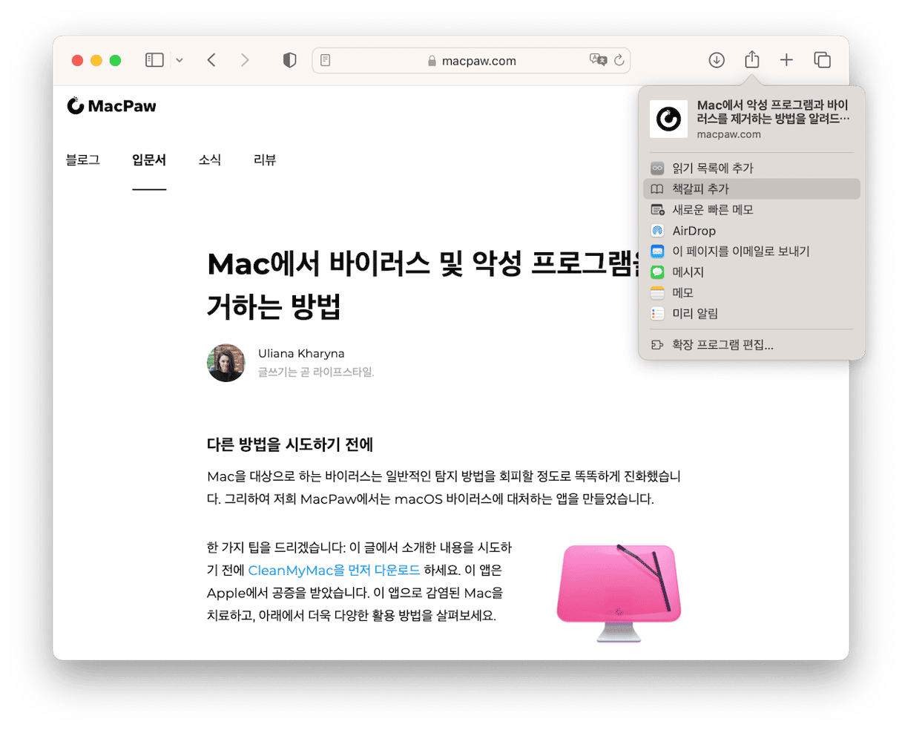Share to 미리 알림 in share menu
The image size is (902, 730).
[751, 314]
